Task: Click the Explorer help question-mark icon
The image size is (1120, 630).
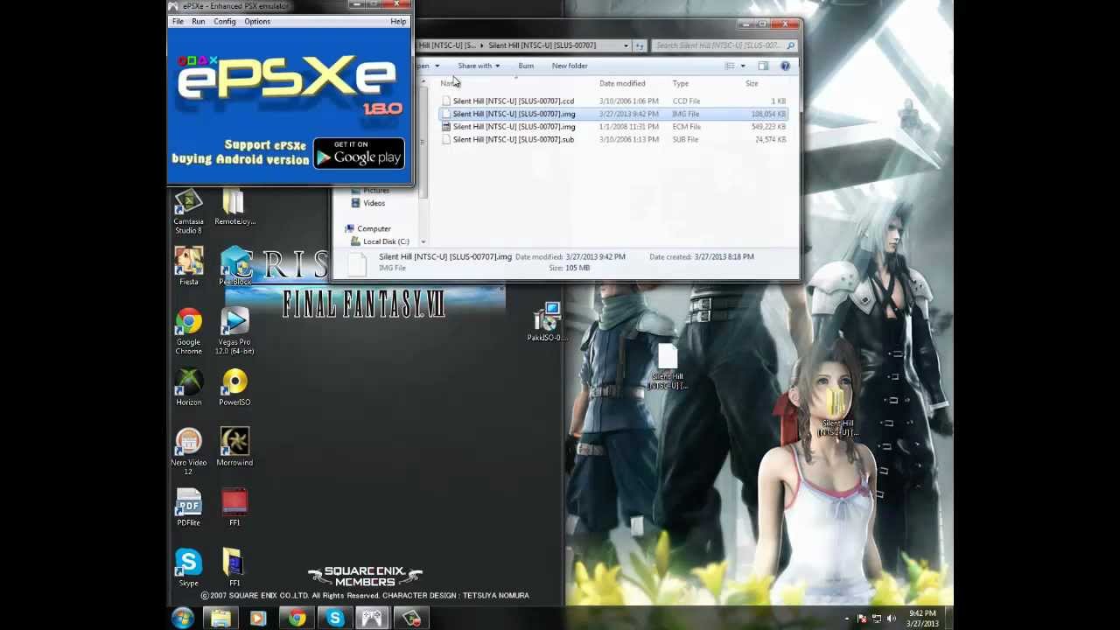Action: coord(785,66)
